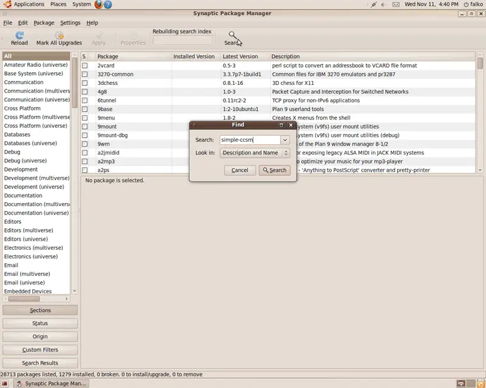This screenshot has height=388, width=486.
Task: Open the Edit menu
Action: pyautogui.click(x=22, y=22)
